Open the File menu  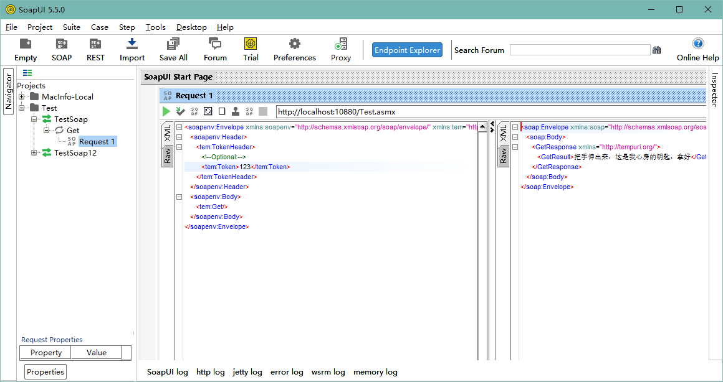pyautogui.click(x=11, y=27)
